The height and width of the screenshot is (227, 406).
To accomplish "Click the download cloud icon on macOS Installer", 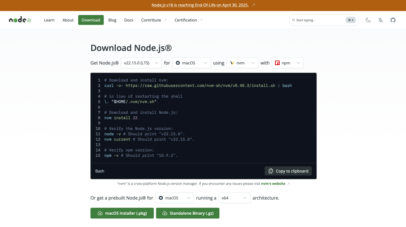I will click(x=100, y=213).
